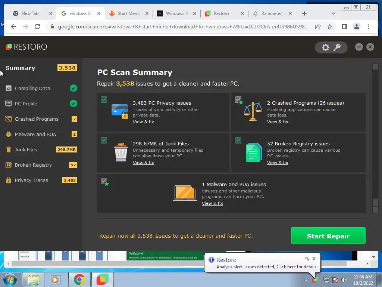The height and width of the screenshot is (287, 382).
Task: Uncheck the PC Privacy issues checkbox
Action: (x=104, y=99)
